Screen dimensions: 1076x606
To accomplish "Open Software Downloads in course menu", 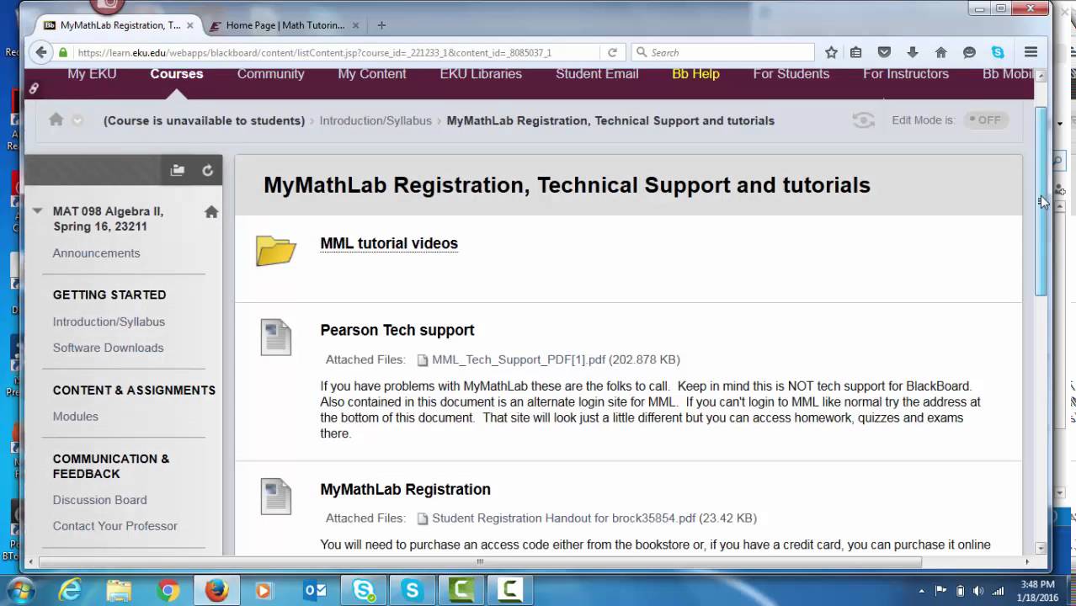I will coord(108,348).
